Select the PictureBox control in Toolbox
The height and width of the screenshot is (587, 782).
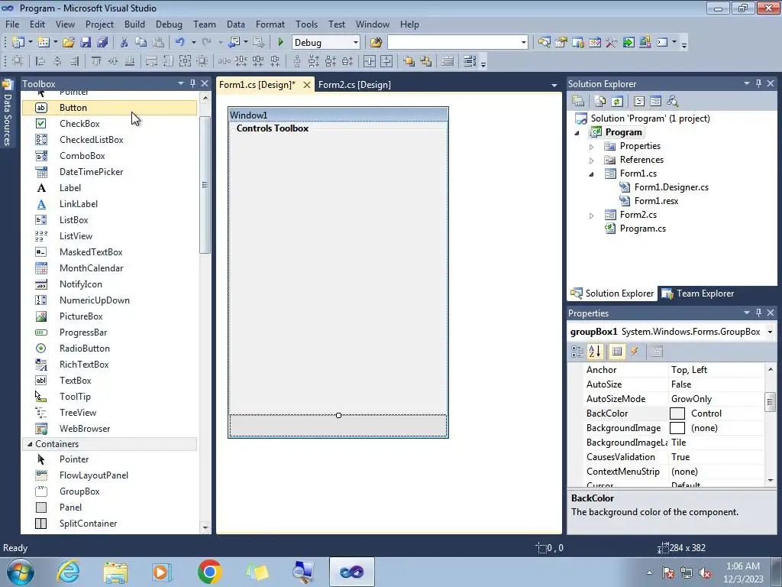(110, 316)
